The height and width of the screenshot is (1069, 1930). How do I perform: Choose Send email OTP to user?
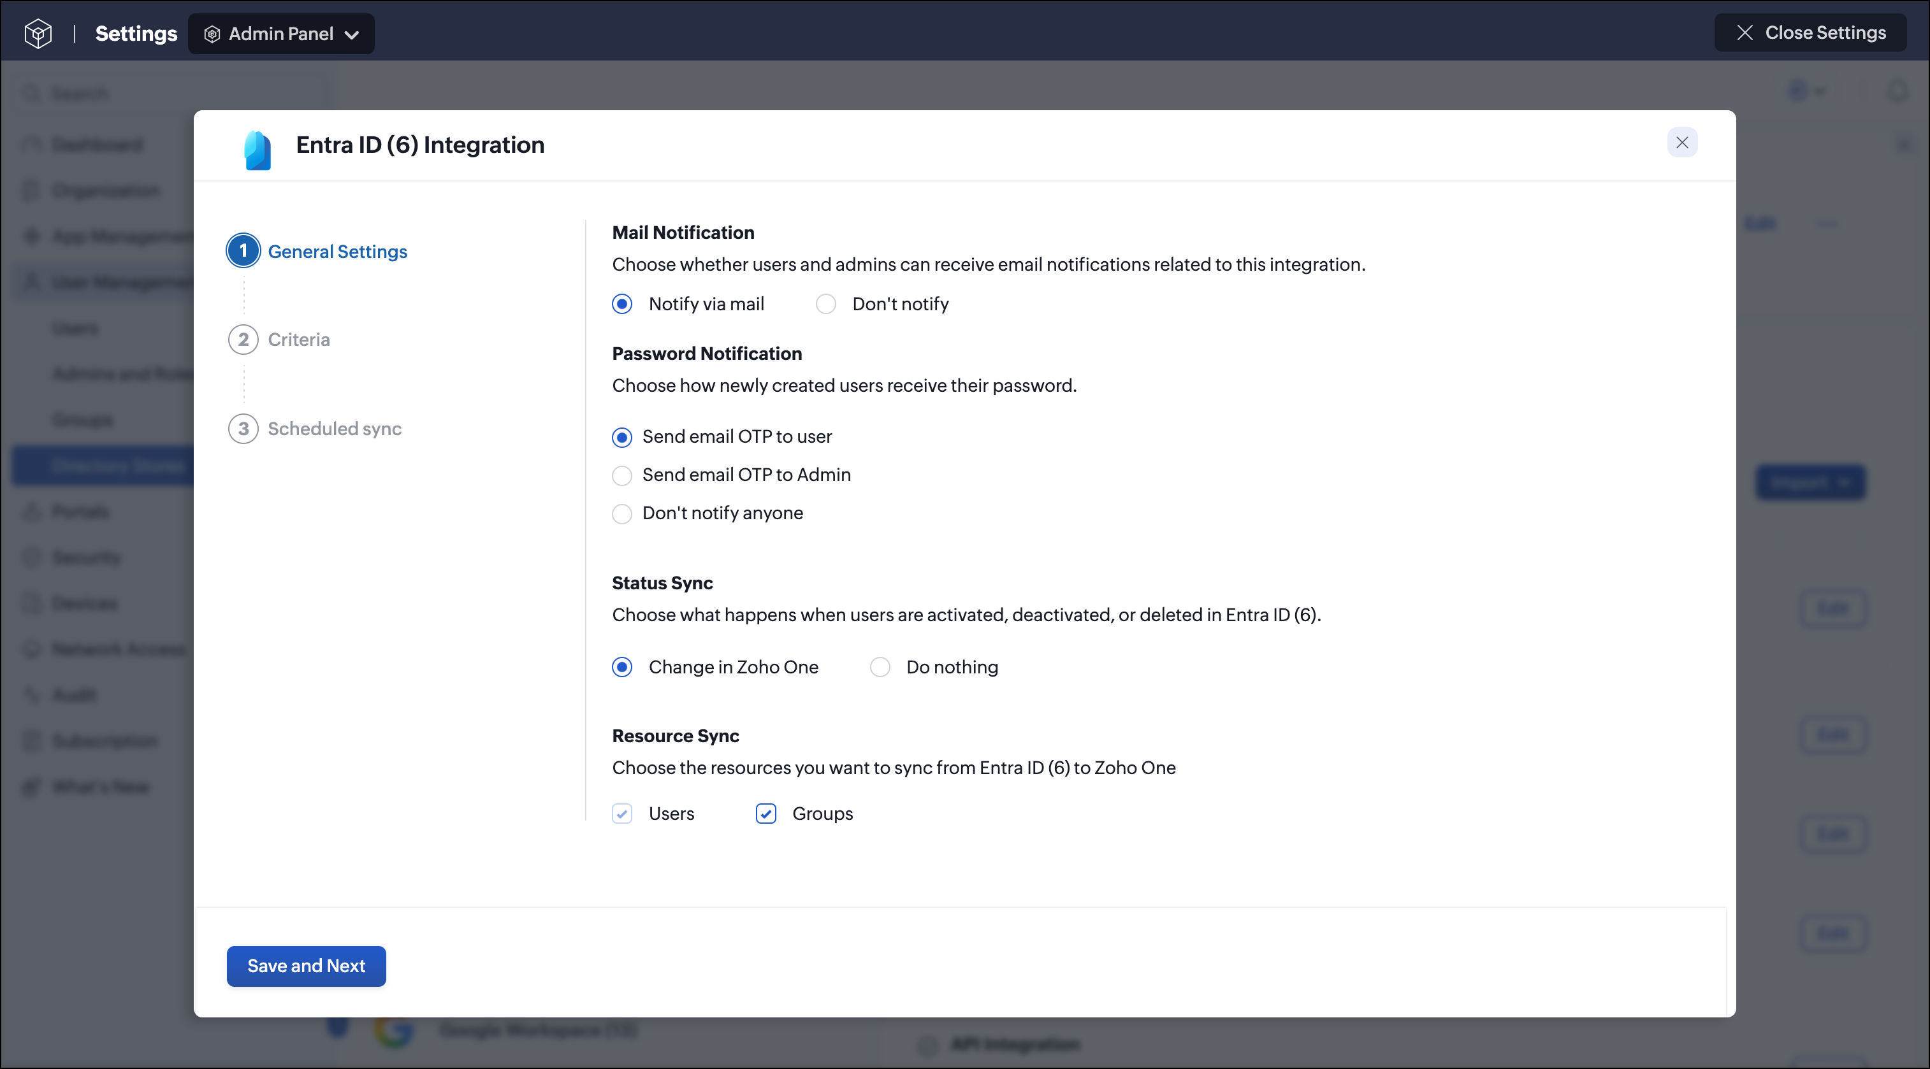tap(622, 437)
